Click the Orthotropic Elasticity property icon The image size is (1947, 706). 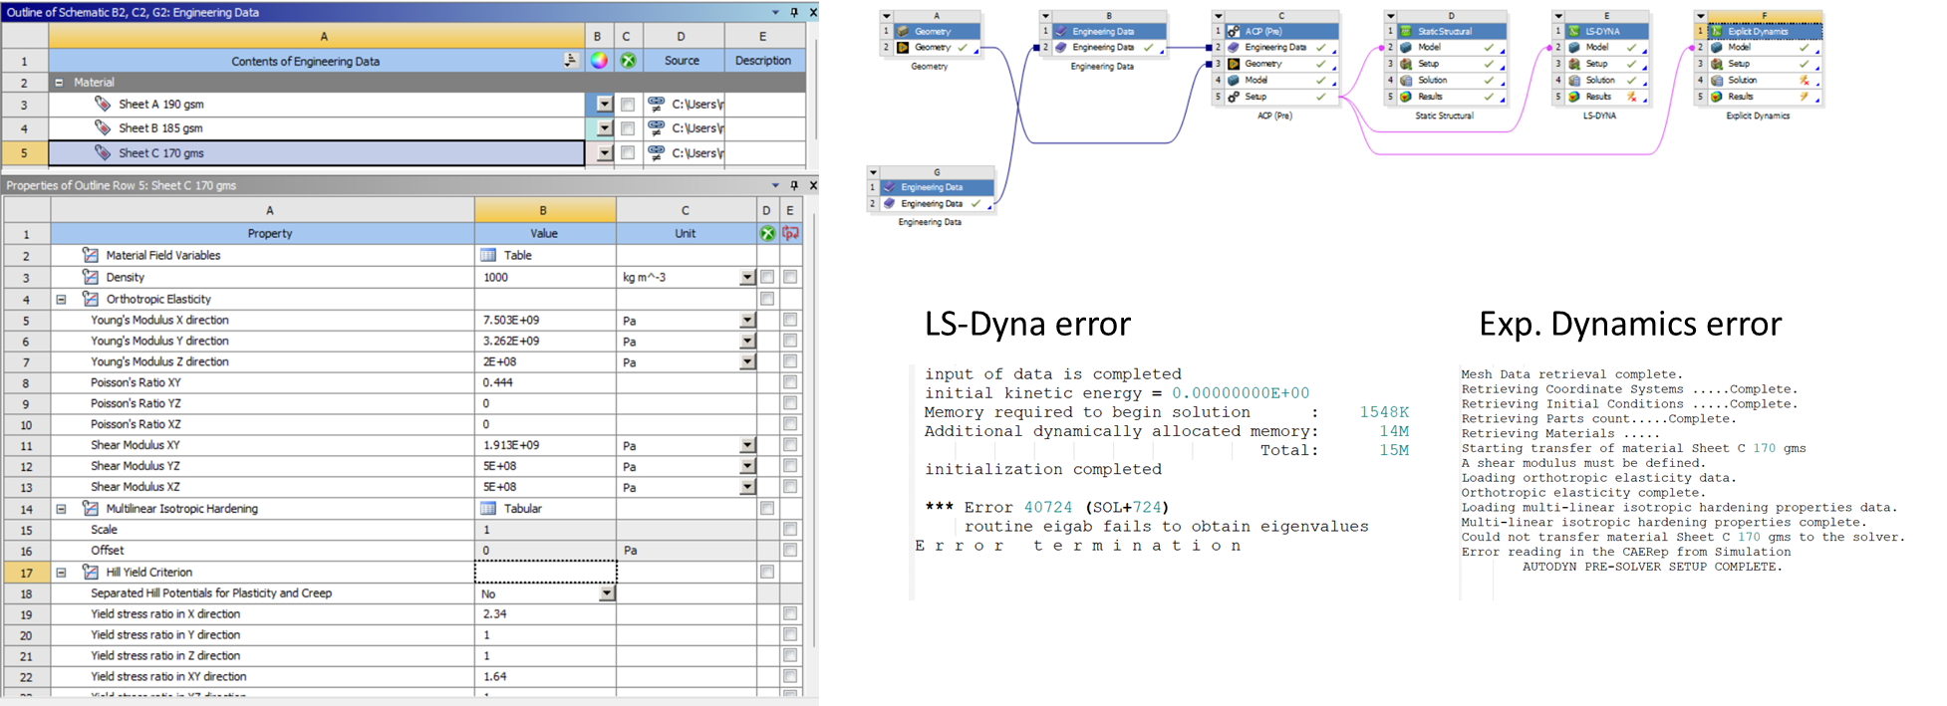(91, 299)
